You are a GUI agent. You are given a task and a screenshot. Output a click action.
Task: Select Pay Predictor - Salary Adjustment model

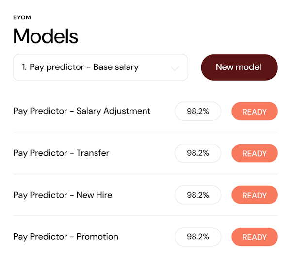pos(82,111)
